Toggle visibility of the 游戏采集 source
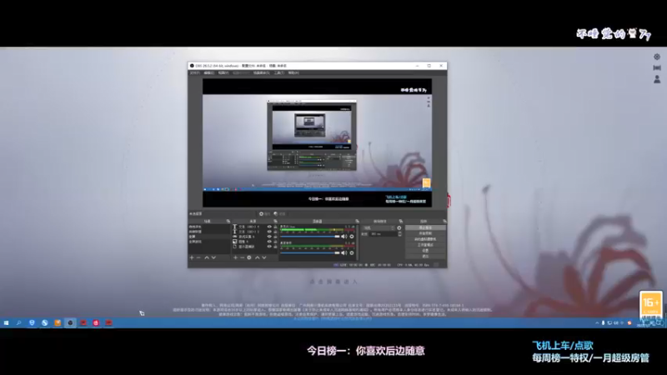The height and width of the screenshot is (375, 667). tap(269, 237)
